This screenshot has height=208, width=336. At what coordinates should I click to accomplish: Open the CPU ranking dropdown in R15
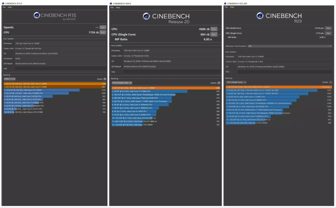9,79
